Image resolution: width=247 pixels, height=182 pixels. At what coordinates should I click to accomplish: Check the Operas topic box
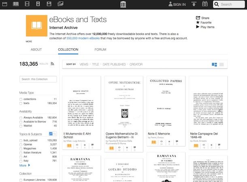[21, 145]
